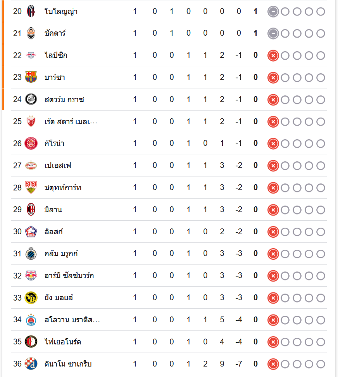Select the Dinamo Zagreb crest icon
The image size is (338, 377).
coord(31,364)
